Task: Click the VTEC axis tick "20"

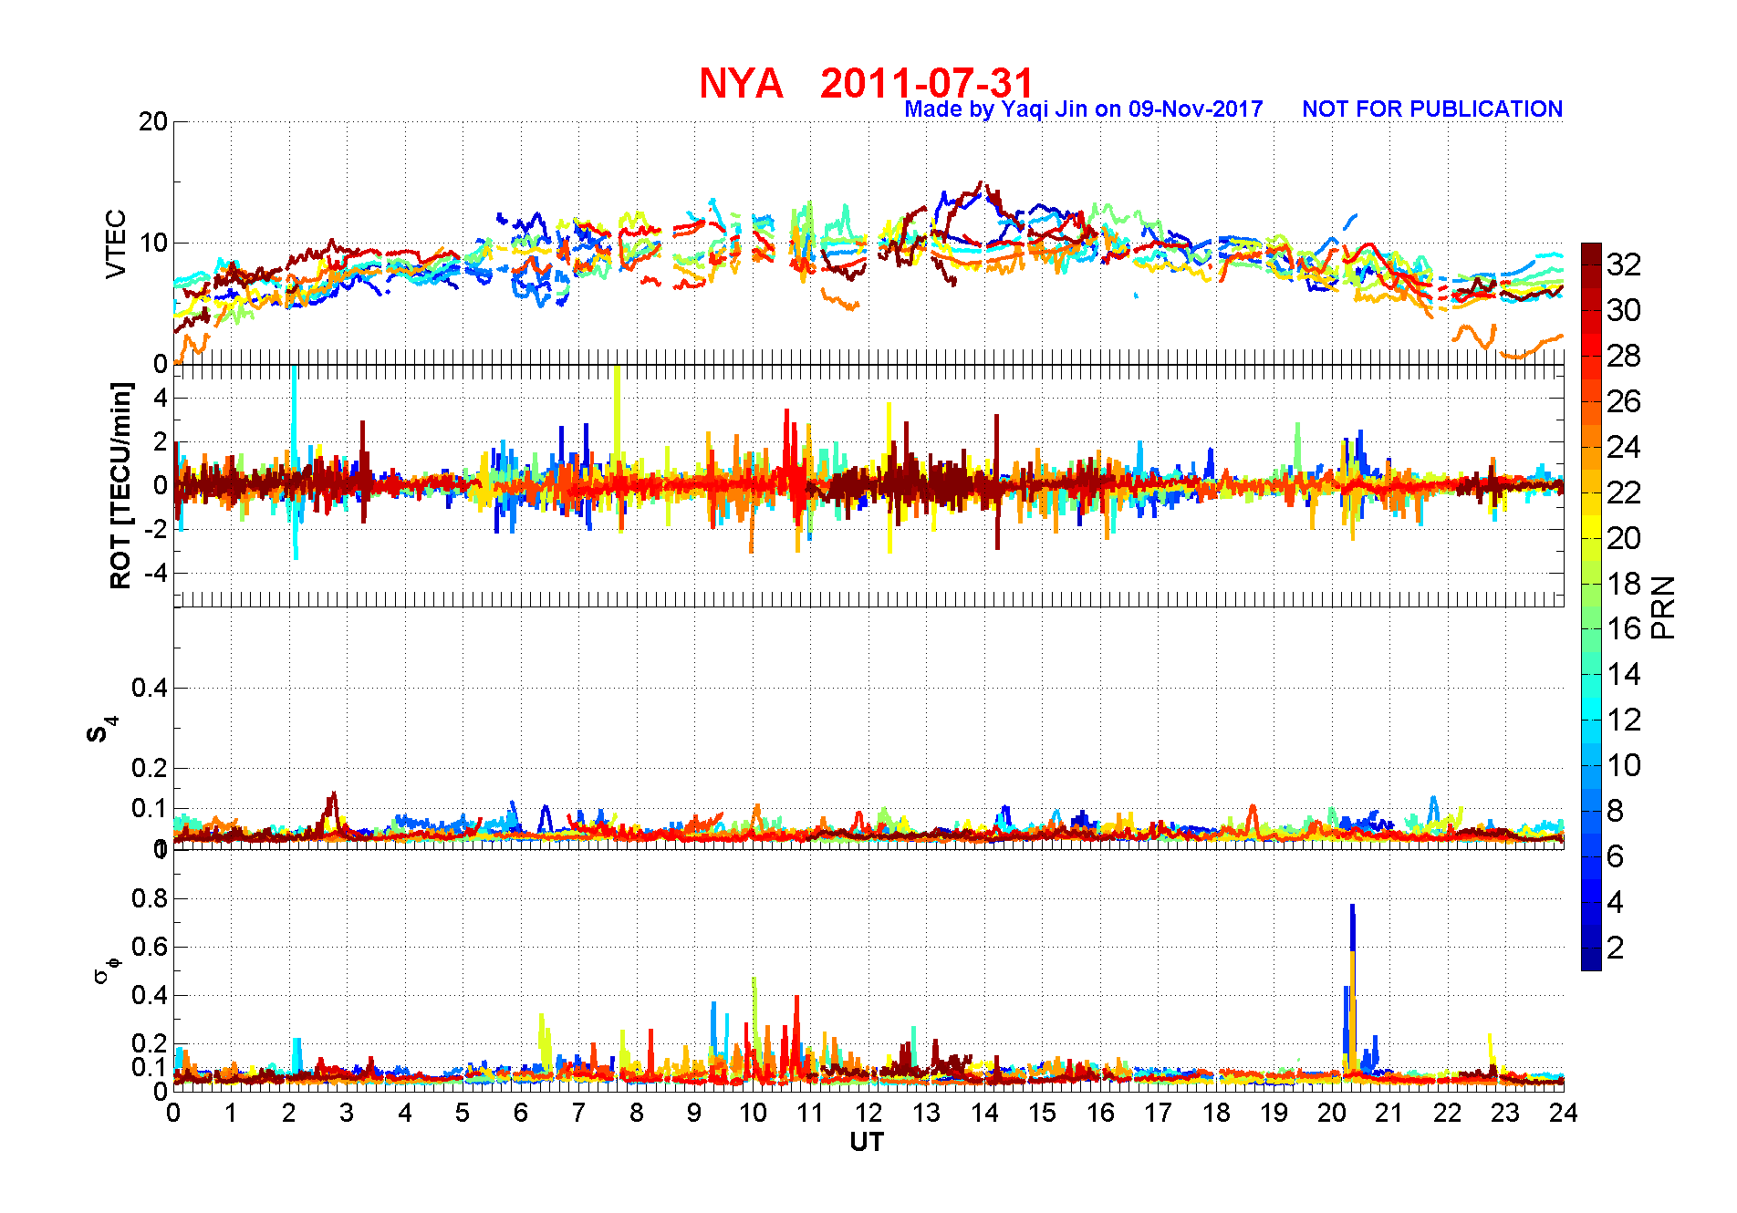Action: tap(153, 121)
